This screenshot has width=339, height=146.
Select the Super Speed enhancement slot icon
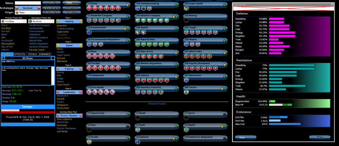(x=186, y=8)
